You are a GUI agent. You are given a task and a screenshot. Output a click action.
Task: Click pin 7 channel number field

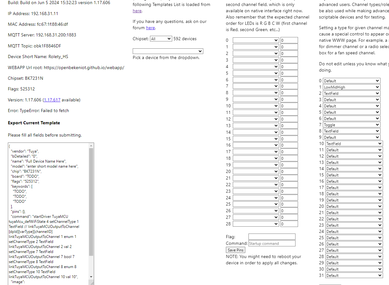click(289, 86)
